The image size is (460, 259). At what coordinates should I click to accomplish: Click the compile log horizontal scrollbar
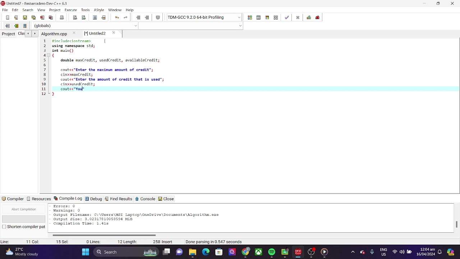(x=104, y=235)
